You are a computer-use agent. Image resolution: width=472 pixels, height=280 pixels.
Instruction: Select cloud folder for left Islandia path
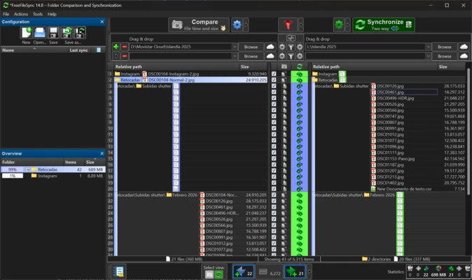[x=270, y=47]
